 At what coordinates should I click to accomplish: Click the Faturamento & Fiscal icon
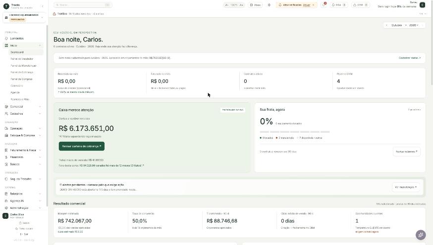[6, 150]
